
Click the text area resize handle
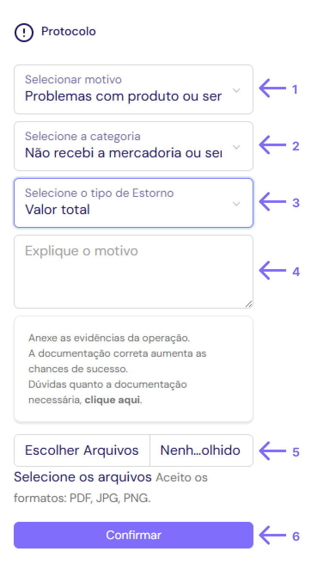point(249,304)
